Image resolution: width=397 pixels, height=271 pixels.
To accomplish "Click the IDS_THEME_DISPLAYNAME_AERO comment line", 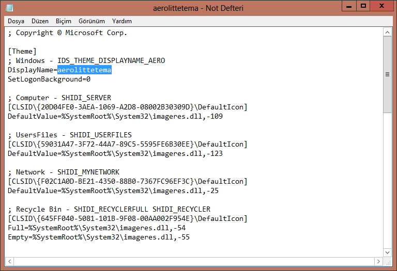I will [x=86, y=61].
